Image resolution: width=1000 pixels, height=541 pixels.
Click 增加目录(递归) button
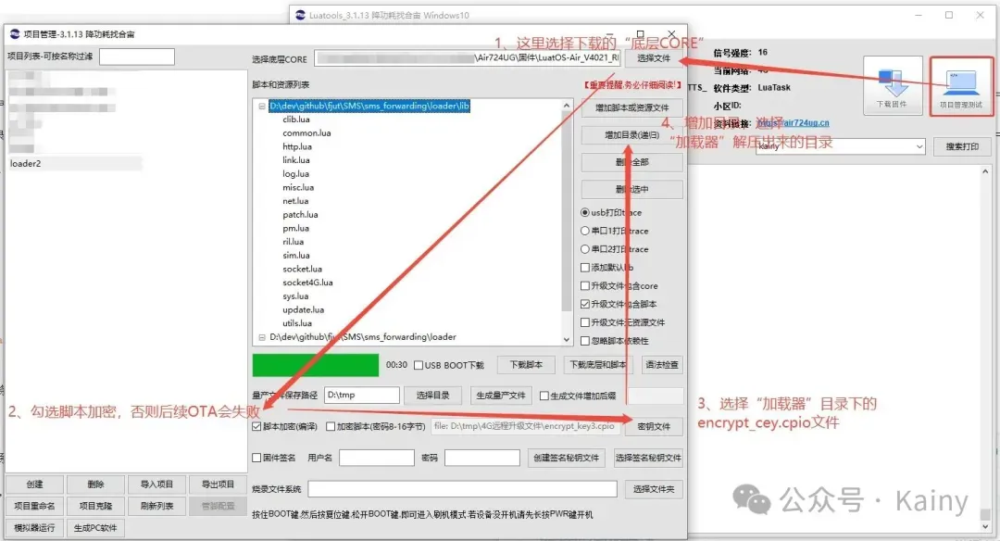click(x=632, y=135)
